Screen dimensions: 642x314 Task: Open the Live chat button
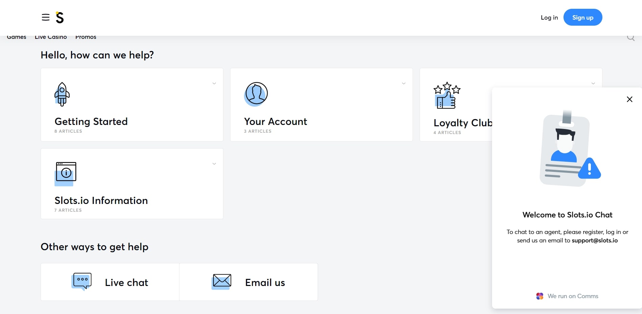(x=110, y=282)
